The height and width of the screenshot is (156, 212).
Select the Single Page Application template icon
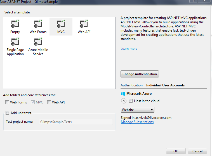tap(15, 42)
